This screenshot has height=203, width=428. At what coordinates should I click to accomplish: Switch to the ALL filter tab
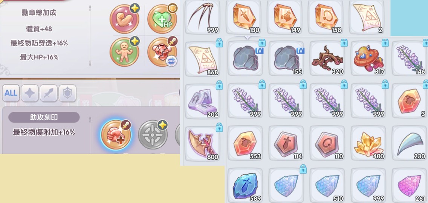tap(11, 93)
